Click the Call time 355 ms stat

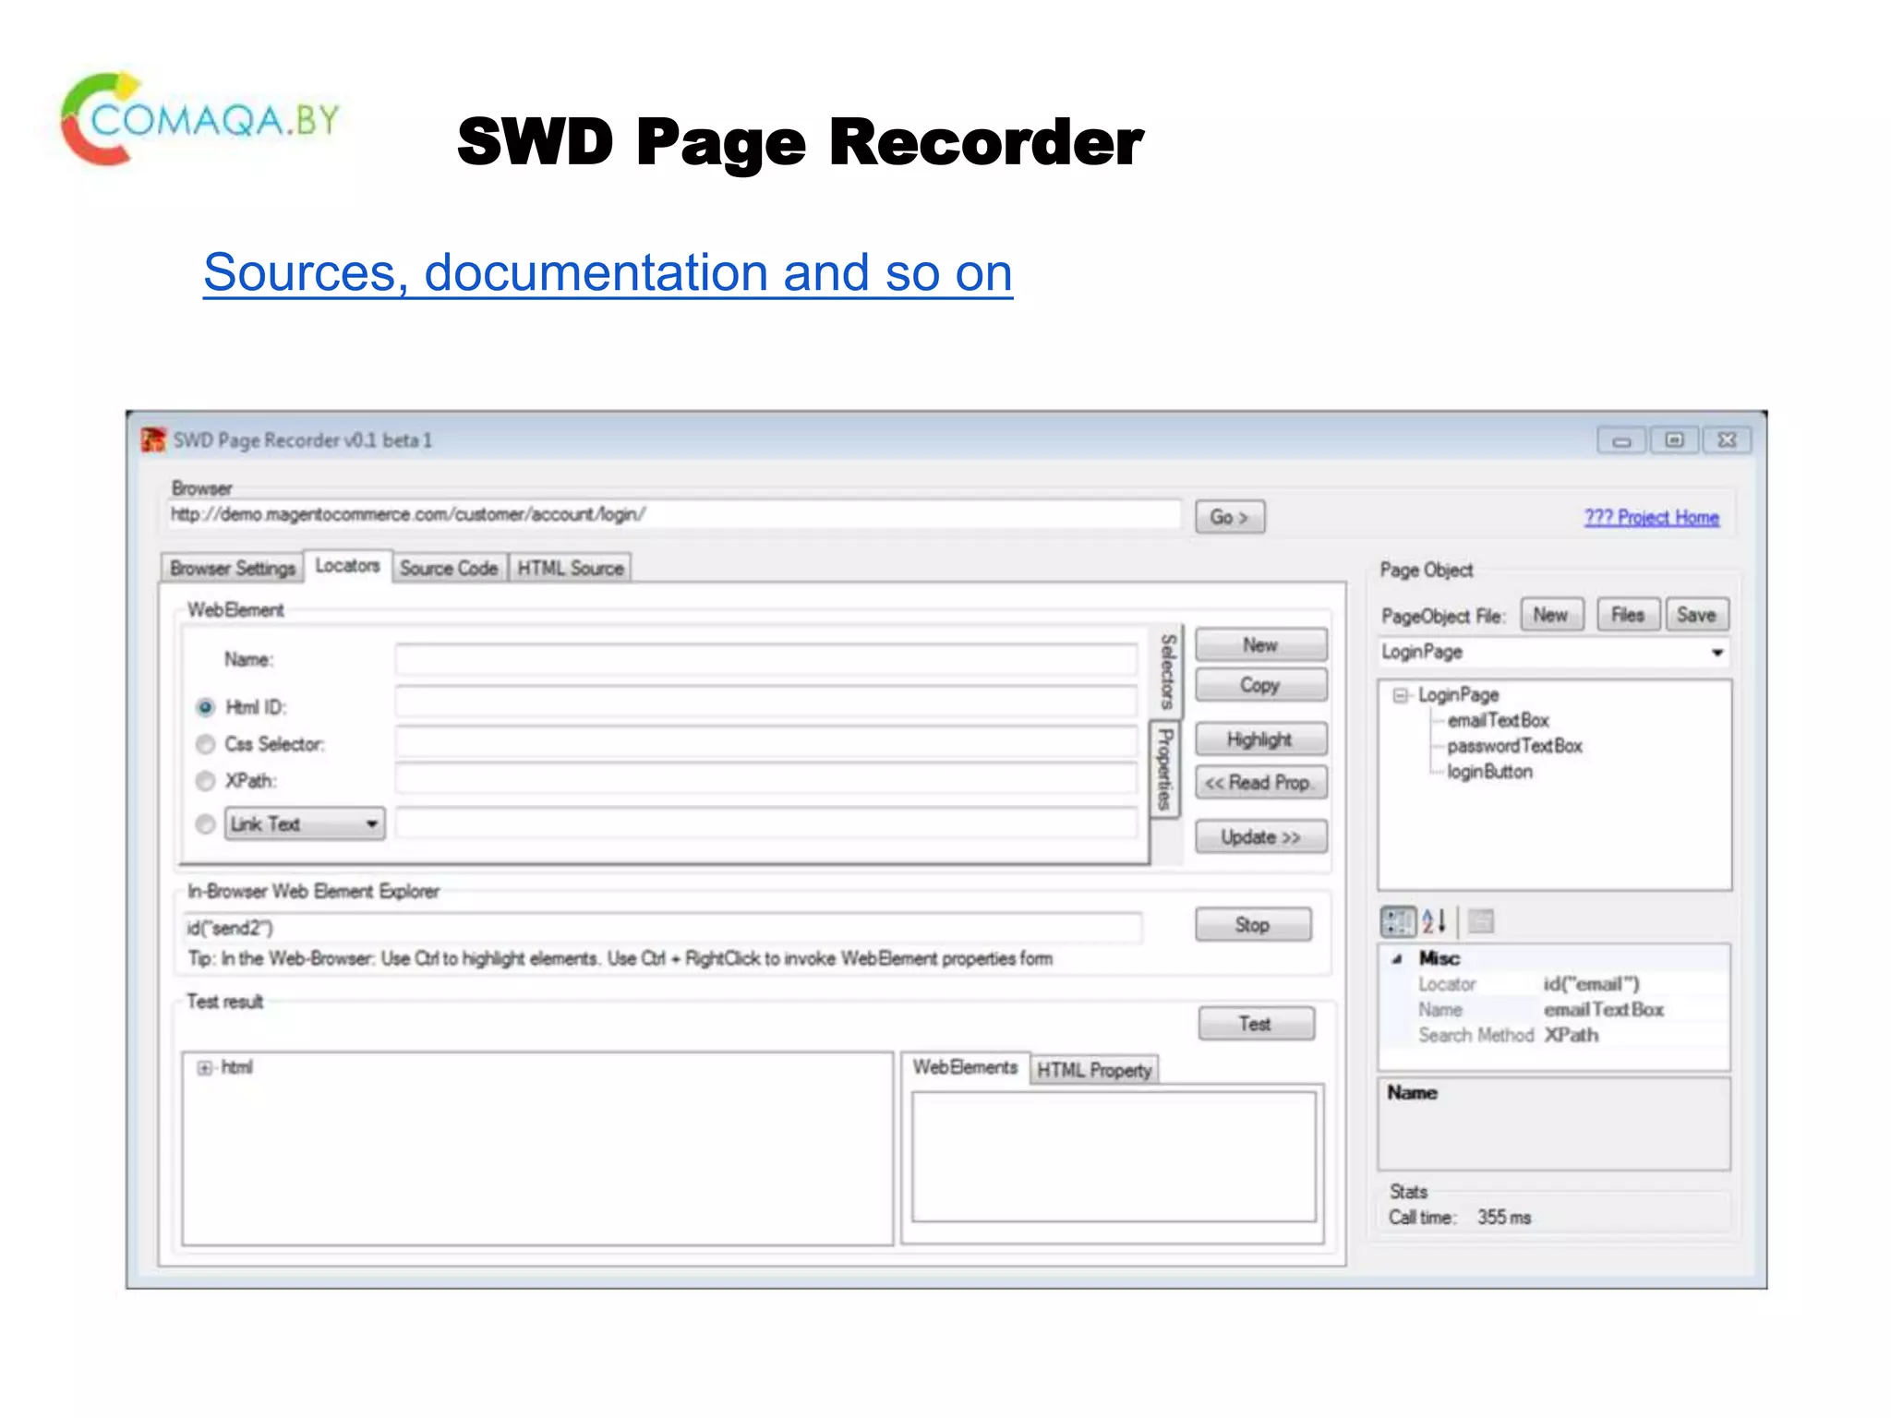[1460, 1218]
